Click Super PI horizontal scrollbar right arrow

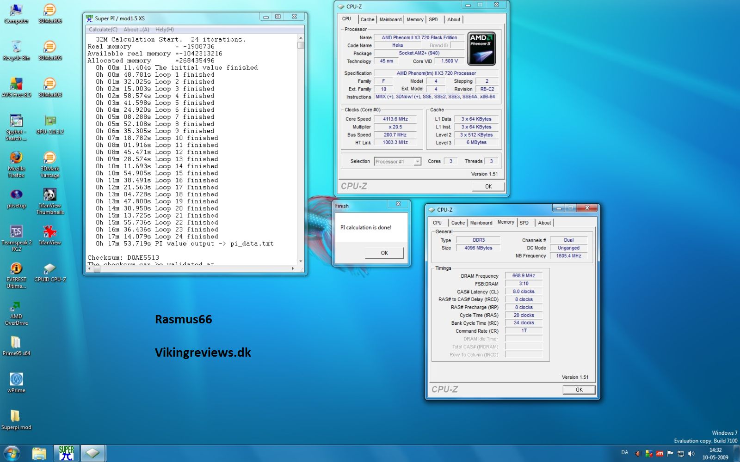point(293,268)
